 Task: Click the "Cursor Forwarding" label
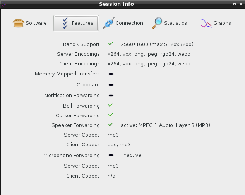[x=78, y=115]
